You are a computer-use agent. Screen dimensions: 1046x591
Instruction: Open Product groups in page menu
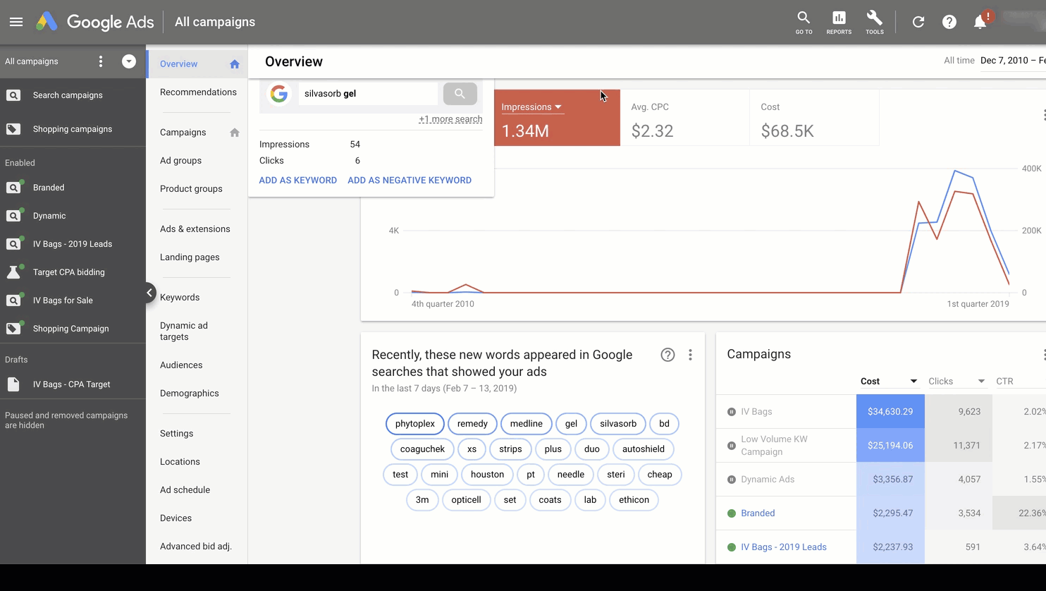[191, 189]
